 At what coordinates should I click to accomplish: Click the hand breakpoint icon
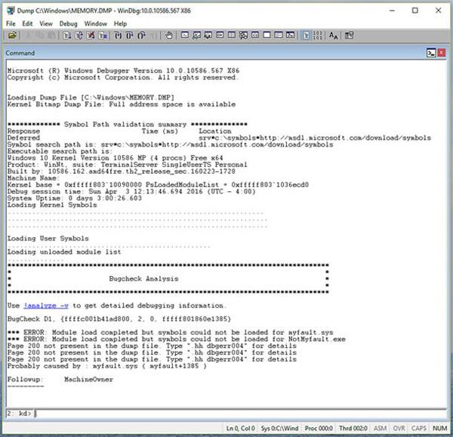[x=168, y=35]
